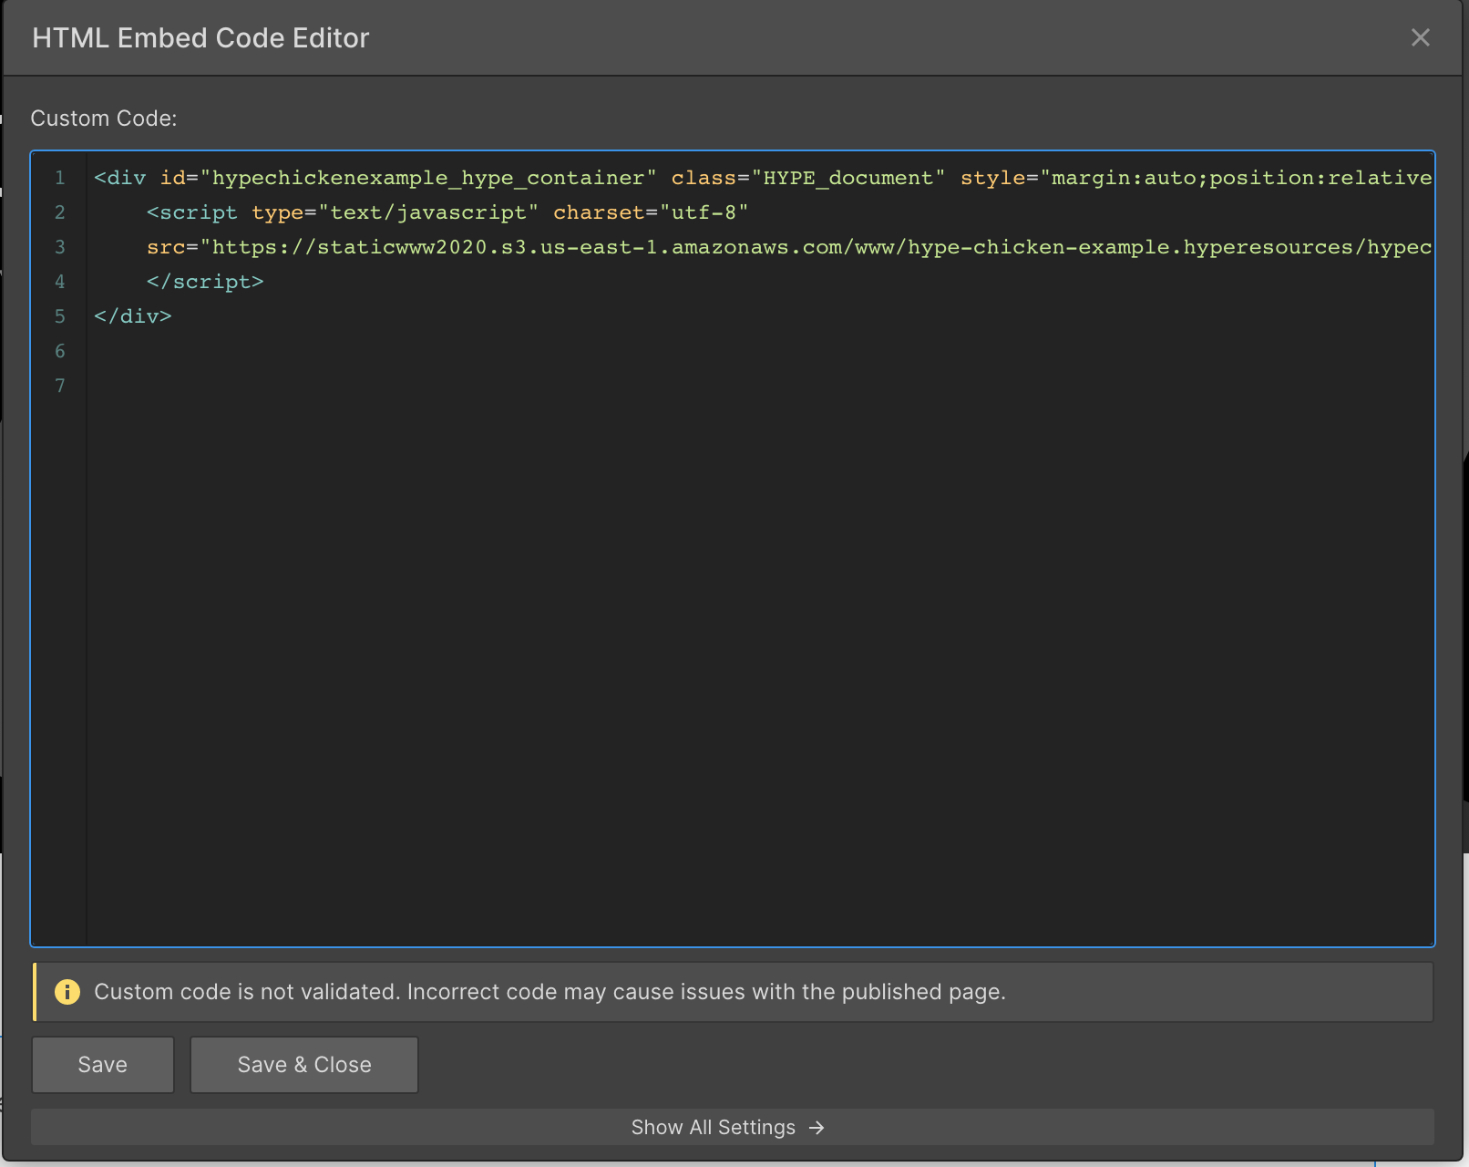Close the HTML Embed Code Editor dialog

pyautogui.click(x=1420, y=37)
